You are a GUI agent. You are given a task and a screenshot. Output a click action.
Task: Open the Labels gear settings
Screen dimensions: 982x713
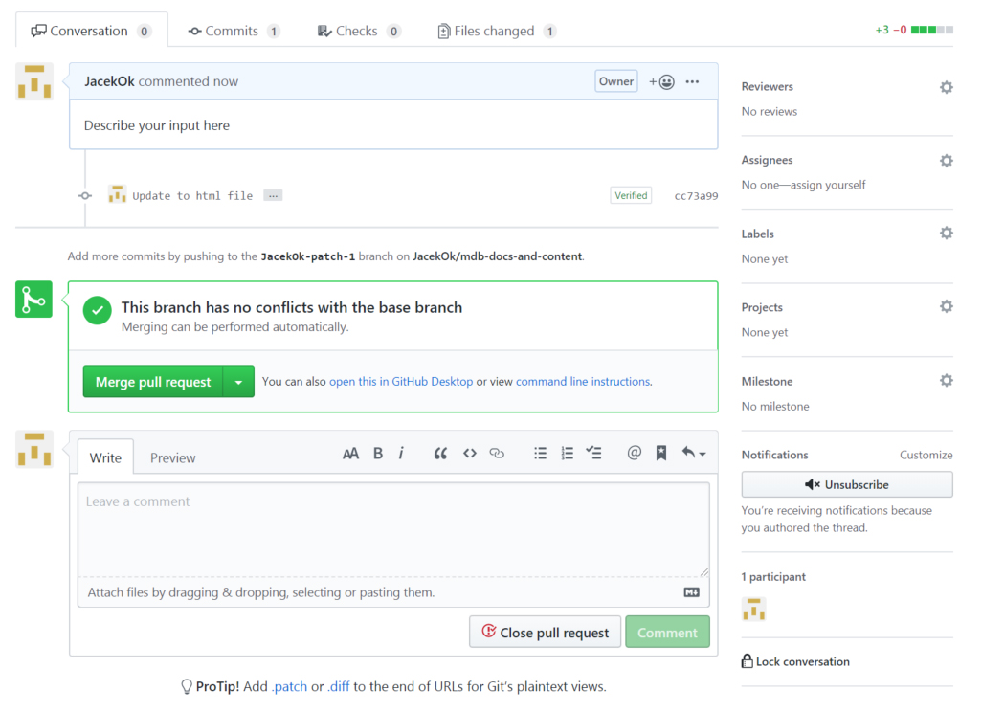click(947, 234)
